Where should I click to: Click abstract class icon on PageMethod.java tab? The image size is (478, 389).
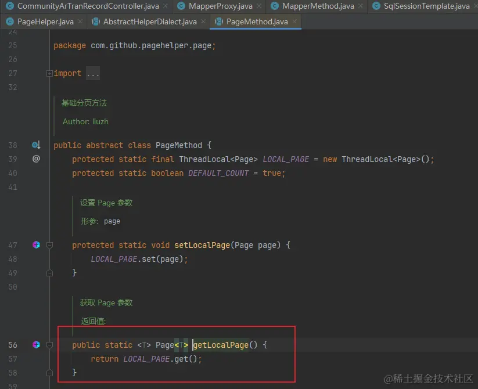click(x=218, y=21)
